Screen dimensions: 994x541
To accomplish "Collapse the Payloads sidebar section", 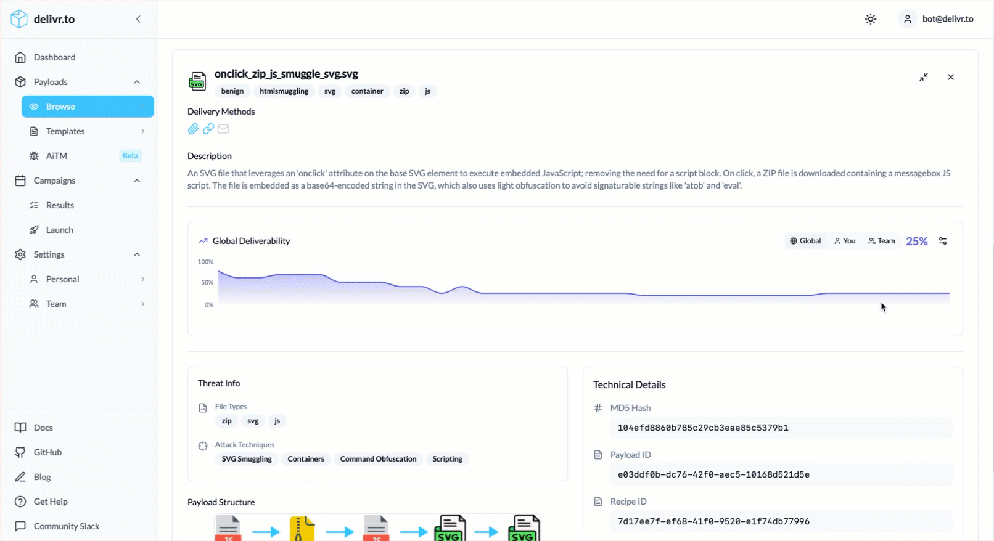I will (x=137, y=82).
